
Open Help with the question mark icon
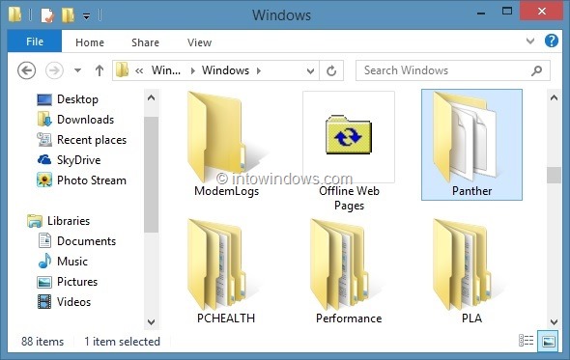pos(551,41)
